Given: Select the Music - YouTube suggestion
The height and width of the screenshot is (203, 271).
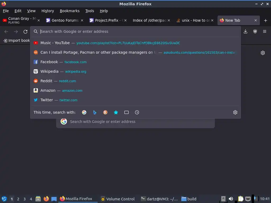Looking at the screenshot, I should tap(135, 43).
